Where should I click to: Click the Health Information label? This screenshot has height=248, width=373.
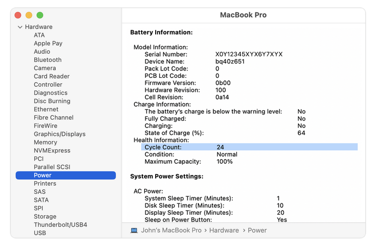click(x=161, y=140)
